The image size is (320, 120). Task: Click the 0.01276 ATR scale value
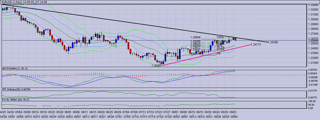click(314, 90)
